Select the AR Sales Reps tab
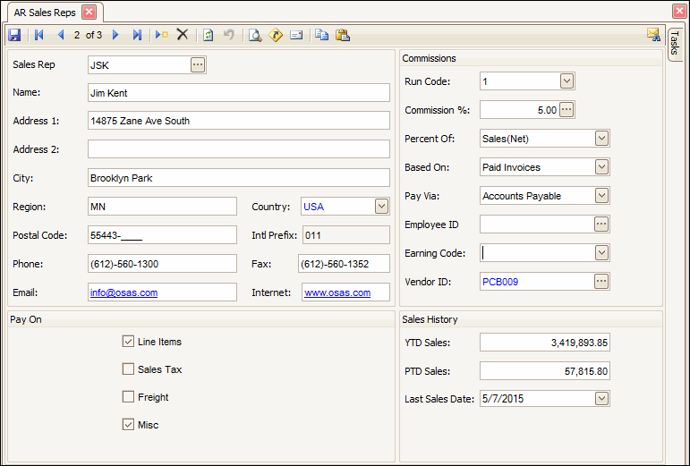This screenshot has height=466, width=690. click(x=45, y=12)
